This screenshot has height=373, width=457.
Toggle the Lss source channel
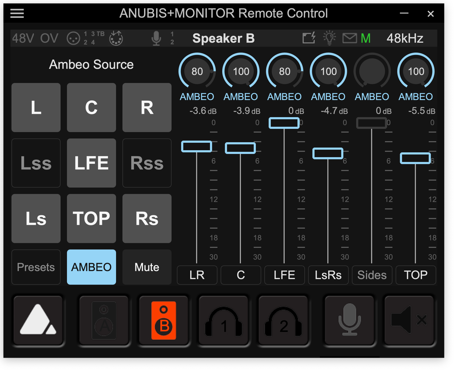(36, 163)
